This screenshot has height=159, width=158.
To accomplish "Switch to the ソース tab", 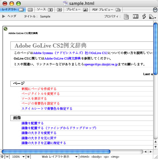I will [x=45, y=10].
